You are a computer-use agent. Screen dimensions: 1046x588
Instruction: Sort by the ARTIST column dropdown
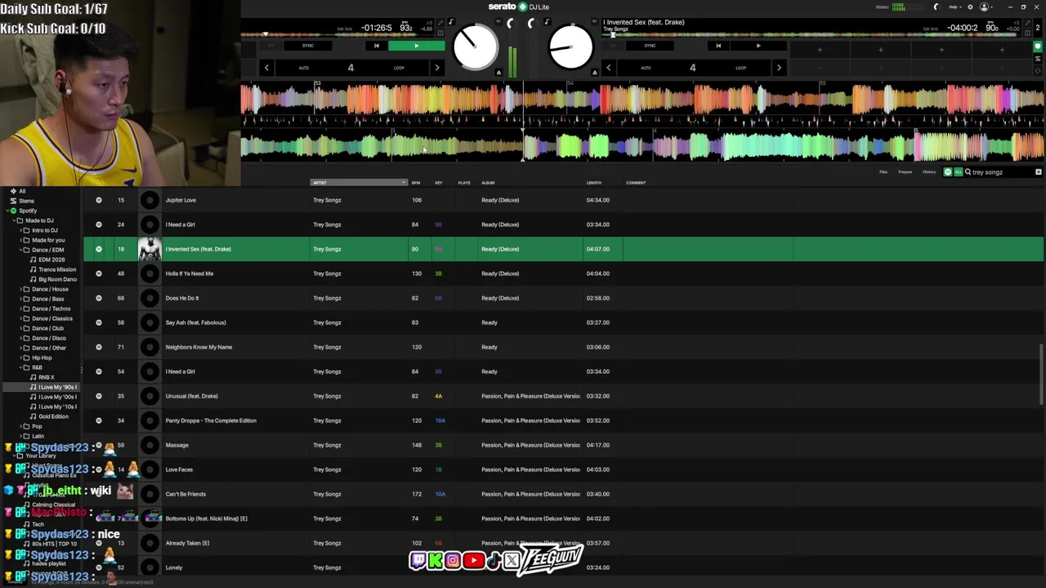358,183
